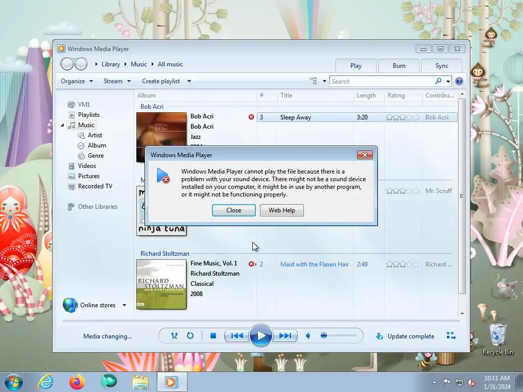This screenshot has height=392, width=523.
Task: Click the View options icon
Action: [313, 81]
